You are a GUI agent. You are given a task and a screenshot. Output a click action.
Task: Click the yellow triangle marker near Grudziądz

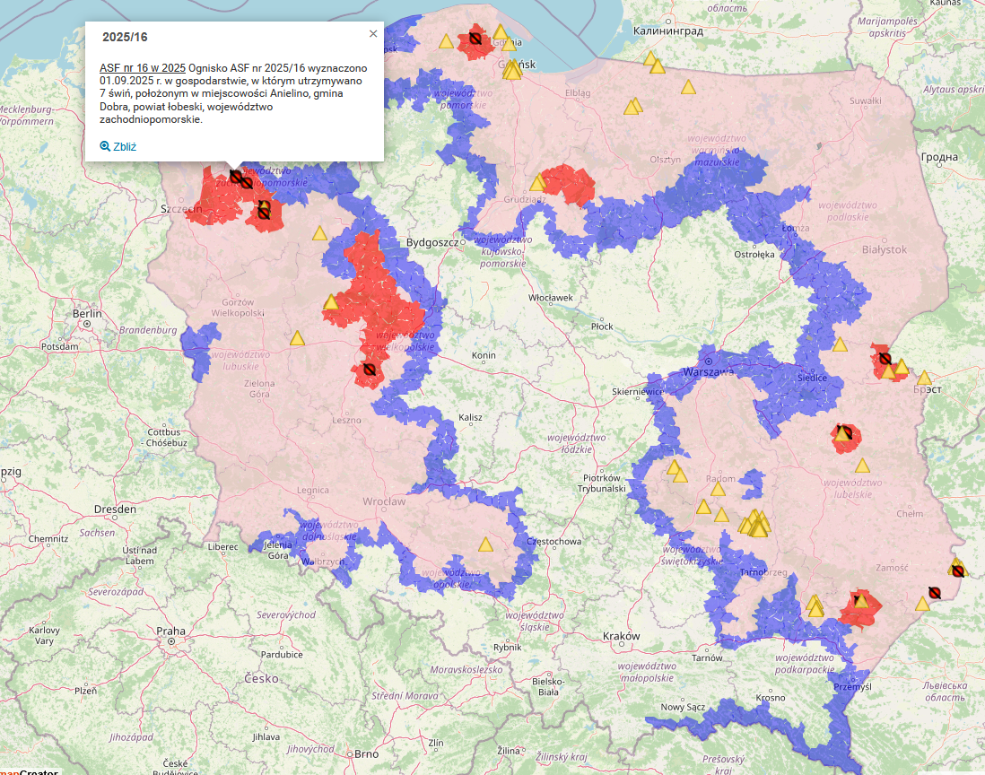[537, 183]
